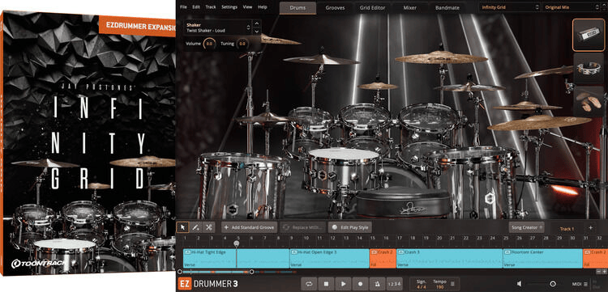Toggle the metronome
This screenshot has height=292, width=608.
[377, 283]
